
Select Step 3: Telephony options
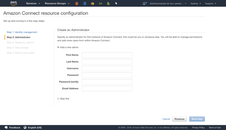[x=20, y=42]
